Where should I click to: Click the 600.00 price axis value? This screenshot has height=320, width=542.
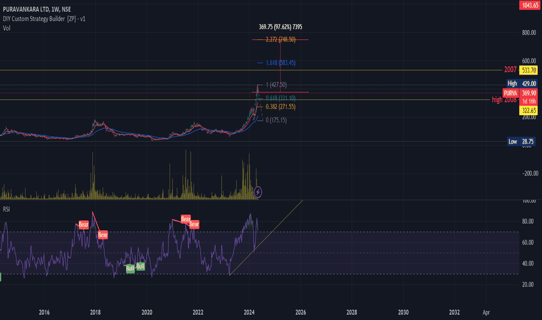[x=529, y=61]
